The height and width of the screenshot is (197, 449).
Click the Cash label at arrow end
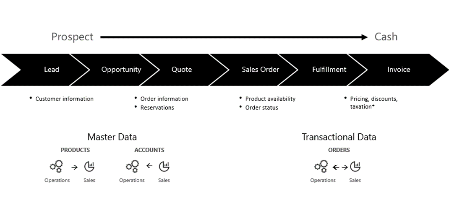click(x=386, y=36)
